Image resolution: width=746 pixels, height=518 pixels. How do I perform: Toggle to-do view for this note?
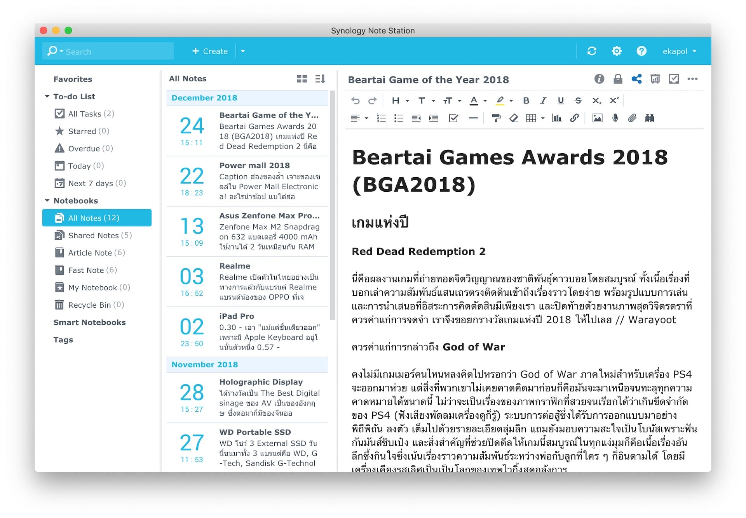674,79
